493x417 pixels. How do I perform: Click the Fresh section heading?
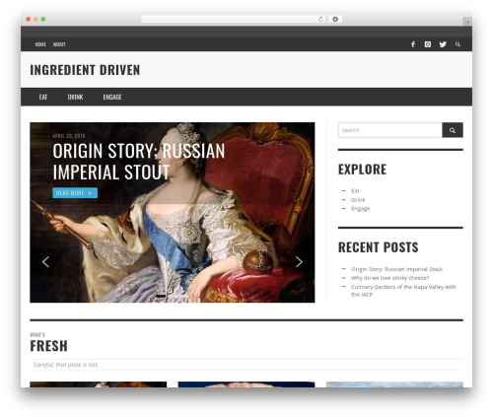pyautogui.click(x=48, y=346)
